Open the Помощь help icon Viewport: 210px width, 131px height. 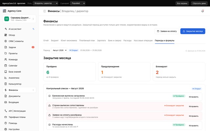[6, 123]
